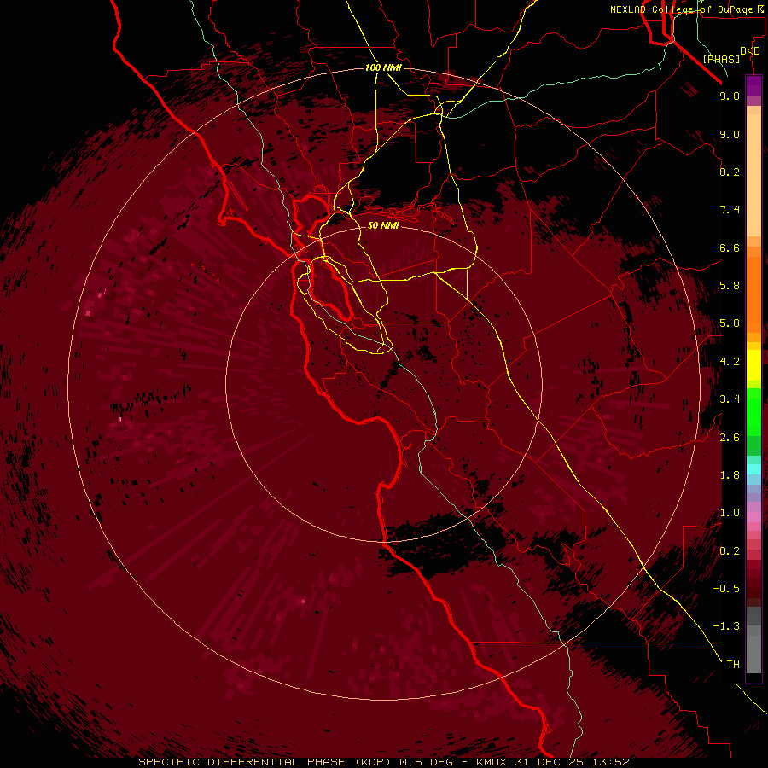Click the 7.4 scale value
This screenshot has height=768, width=768.
pos(730,210)
